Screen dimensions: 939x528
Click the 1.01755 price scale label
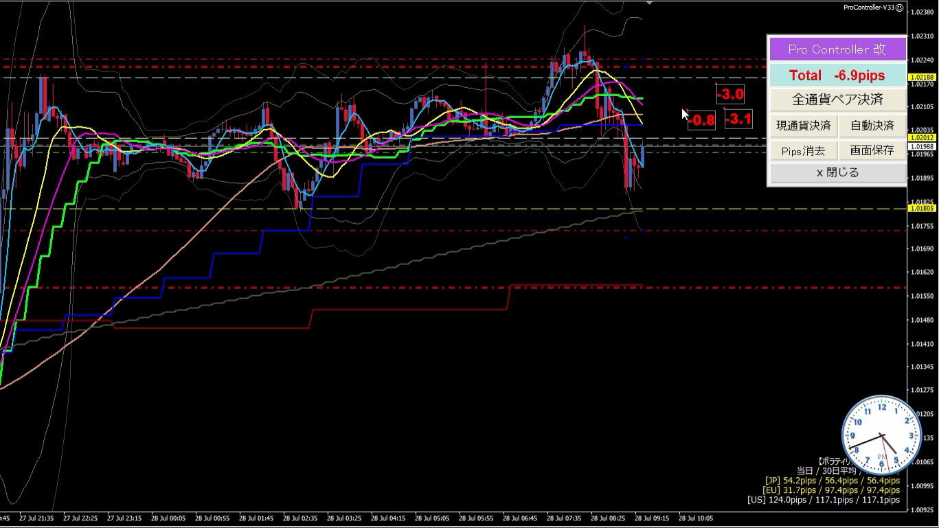(x=922, y=226)
